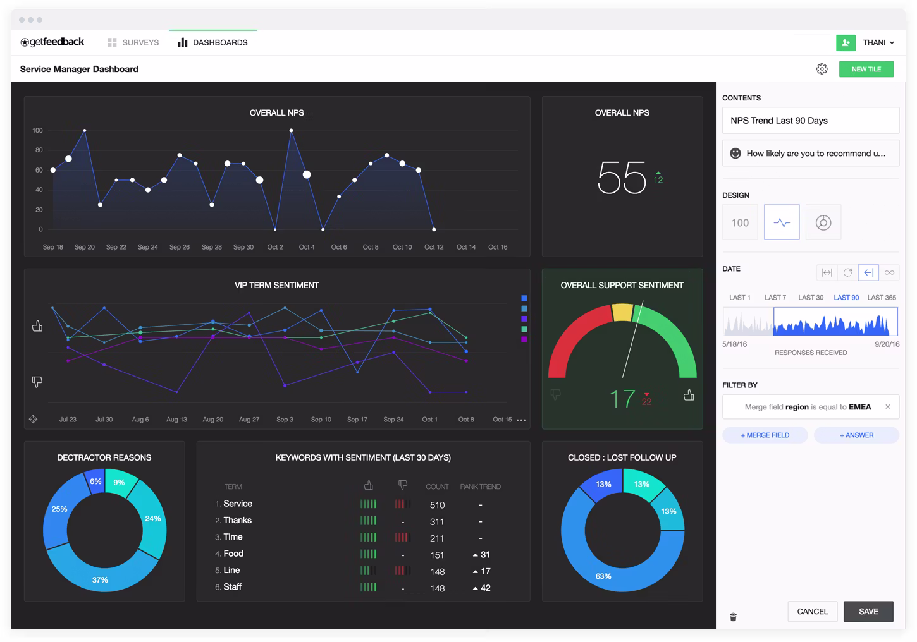
Task: Choose the trend line design option
Action: [782, 222]
